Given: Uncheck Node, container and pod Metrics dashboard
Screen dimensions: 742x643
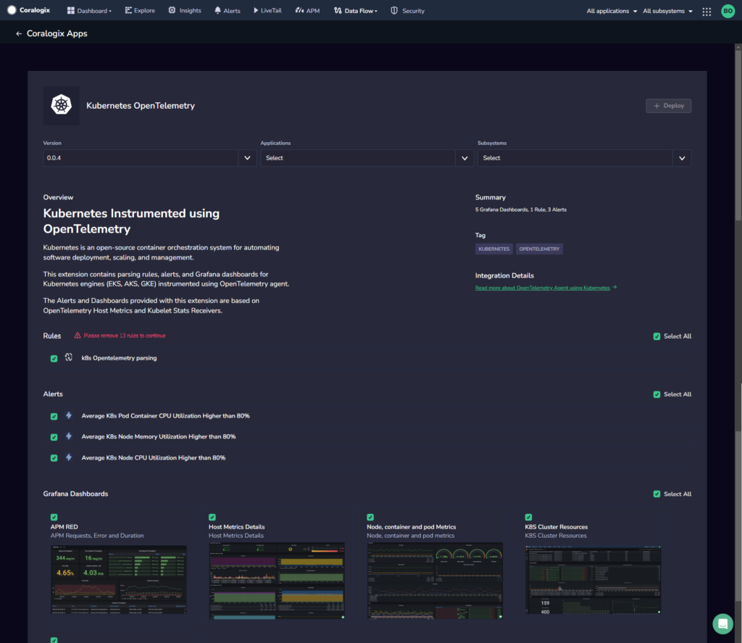Looking at the screenshot, I should (x=370, y=517).
